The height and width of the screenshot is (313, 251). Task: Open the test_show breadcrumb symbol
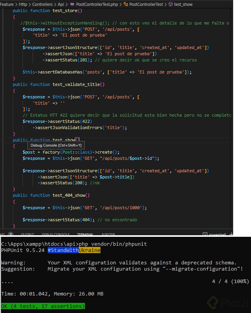(x=183, y=4)
